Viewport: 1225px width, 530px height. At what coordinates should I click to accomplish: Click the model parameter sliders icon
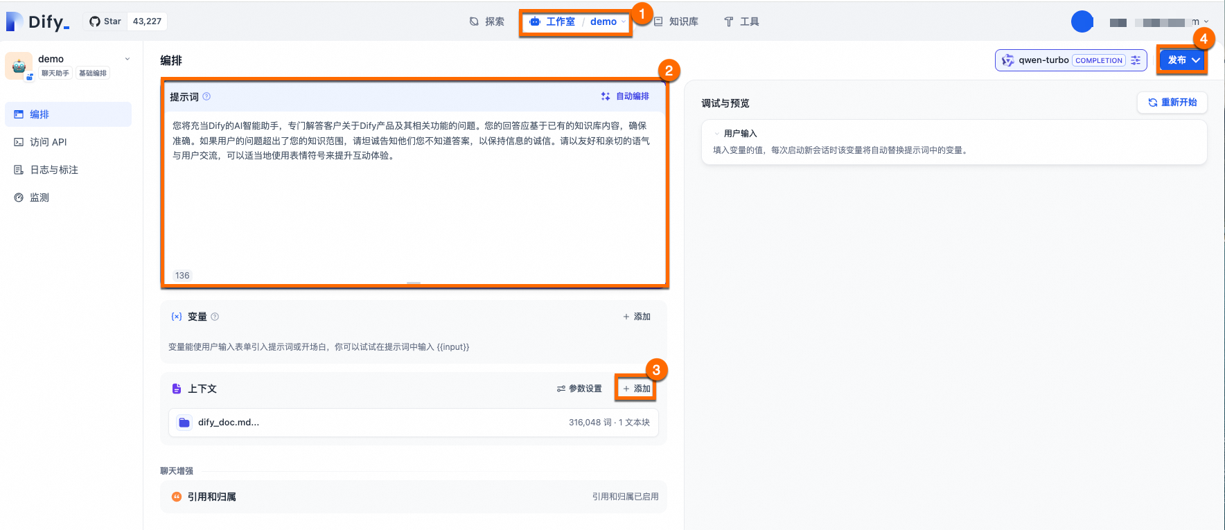[1136, 60]
